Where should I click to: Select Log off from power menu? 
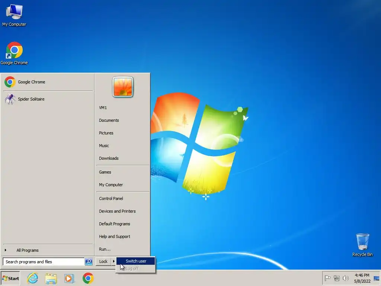135,268
